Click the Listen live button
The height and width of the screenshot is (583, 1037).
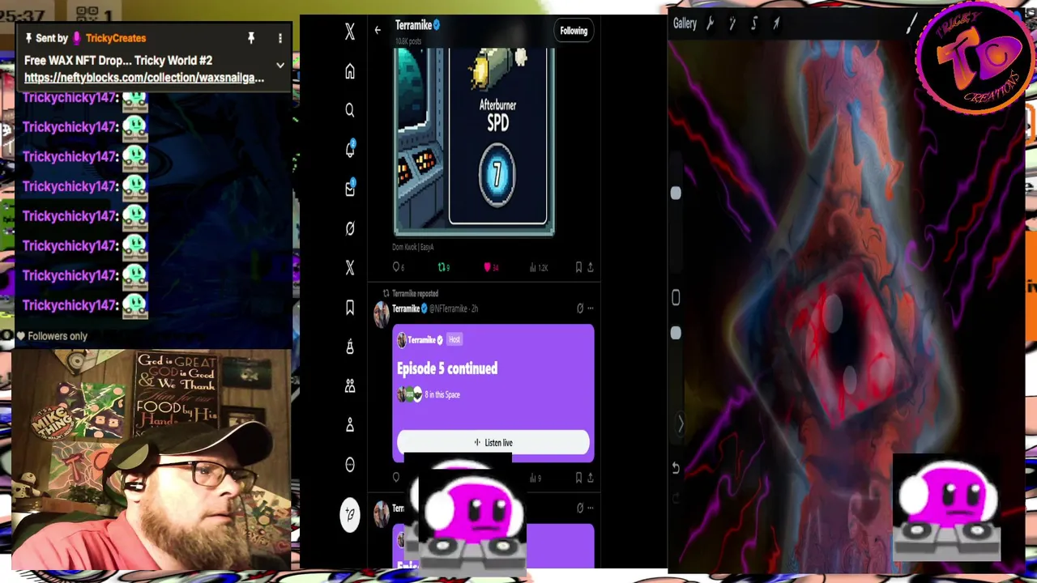point(493,443)
